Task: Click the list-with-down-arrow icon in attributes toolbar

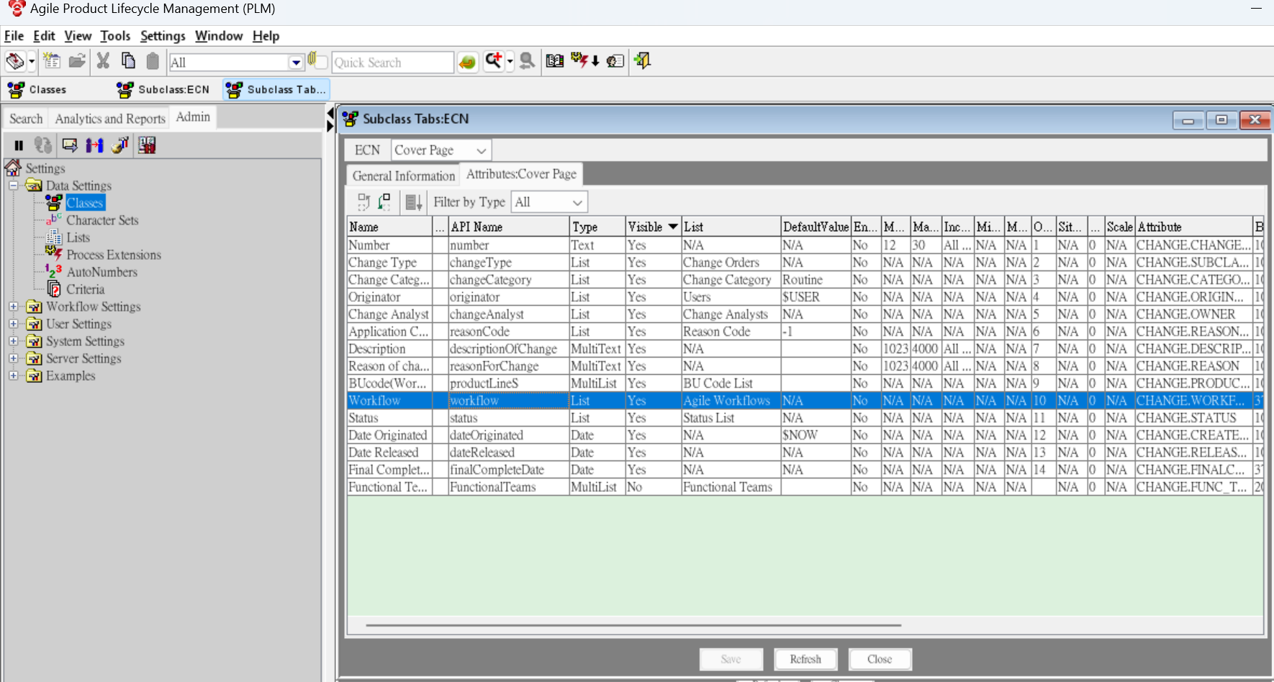Action: click(x=413, y=202)
